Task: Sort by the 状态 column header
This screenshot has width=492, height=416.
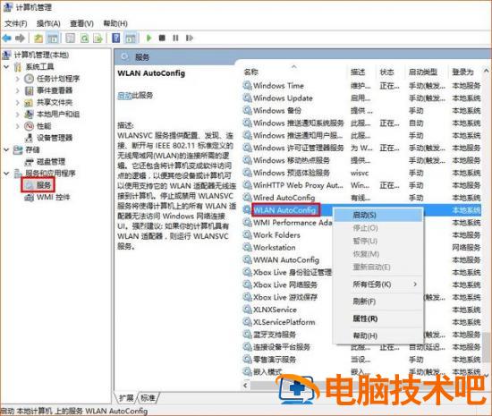Action: click(390, 72)
